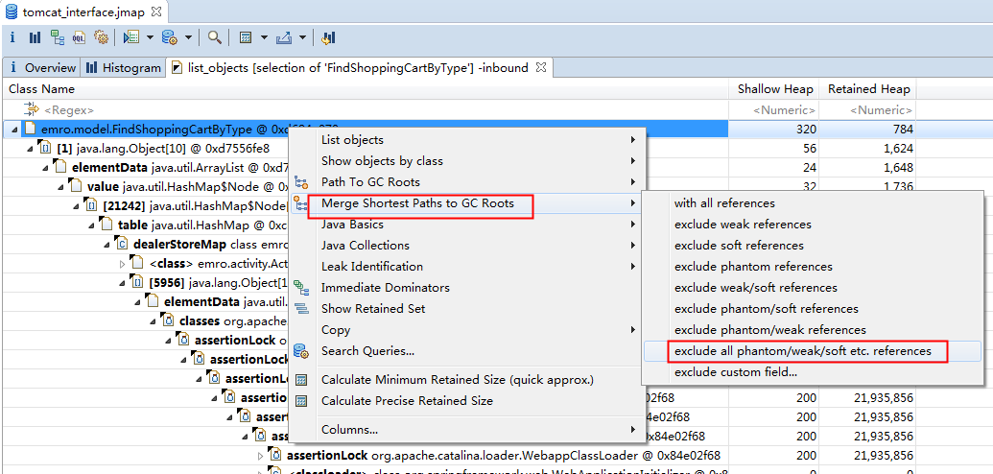
Task: Click the Immediate Dominators menu icon
Action: click(301, 288)
